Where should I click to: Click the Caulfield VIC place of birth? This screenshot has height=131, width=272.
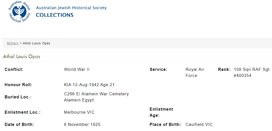click(x=199, y=124)
